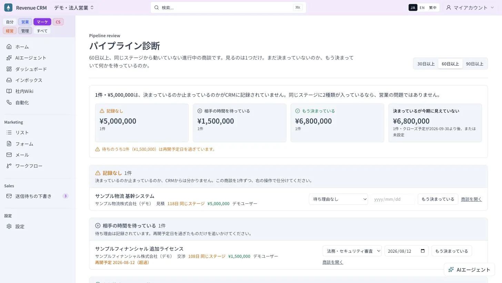Click the 決まっているが今期に見えていない card
This screenshot has height=283, width=502.
(x=435, y=123)
